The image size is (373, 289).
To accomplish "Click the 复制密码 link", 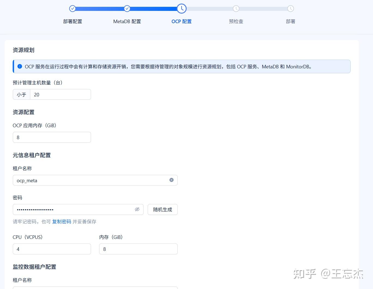I will pyautogui.click(x=62, y=221).
